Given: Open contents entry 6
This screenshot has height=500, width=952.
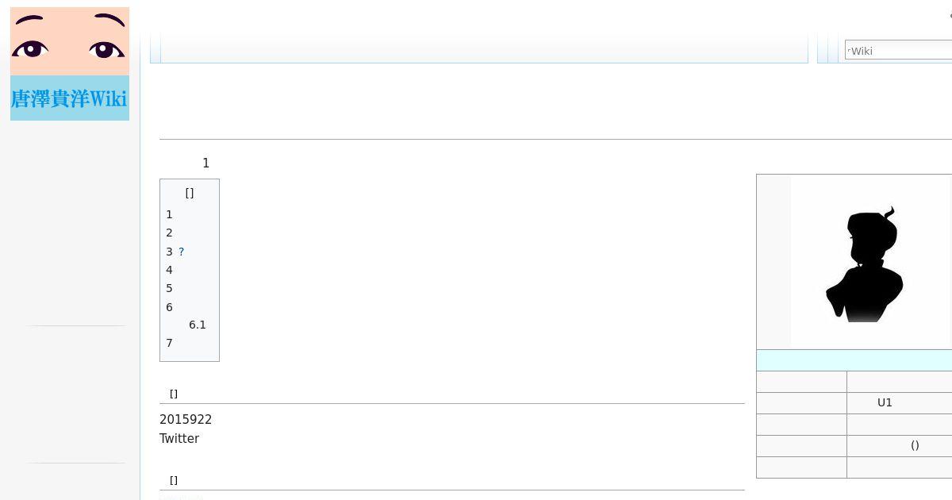Looking at the screenshot, I should tap(169, 307).
